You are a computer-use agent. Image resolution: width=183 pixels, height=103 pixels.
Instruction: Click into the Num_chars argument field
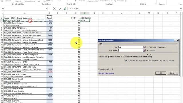click(131, 50)
